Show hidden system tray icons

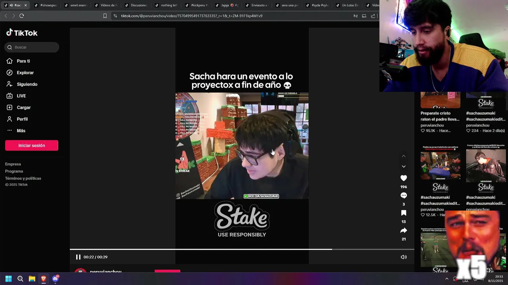[x=447, y=279]
